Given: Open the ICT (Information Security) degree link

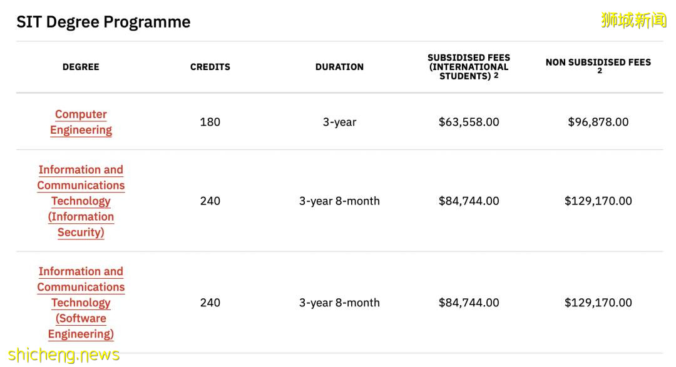Looking at the screenshot, I should click(x=81, y=201).
